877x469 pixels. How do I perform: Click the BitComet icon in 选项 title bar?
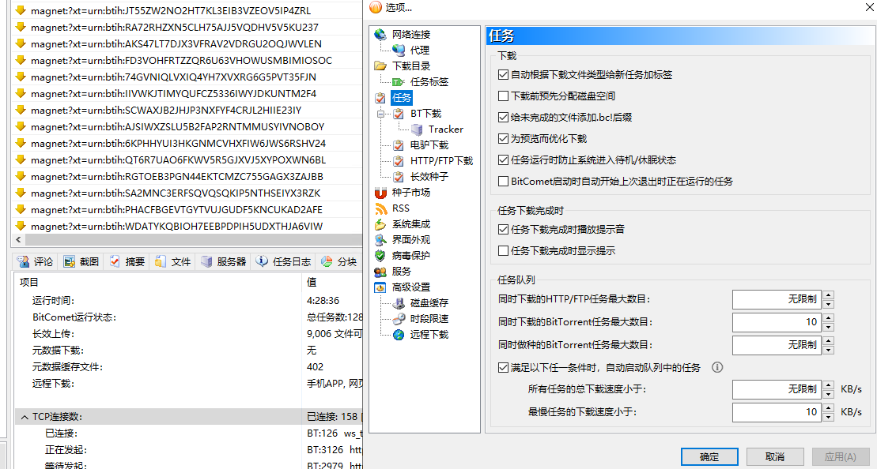376,6
